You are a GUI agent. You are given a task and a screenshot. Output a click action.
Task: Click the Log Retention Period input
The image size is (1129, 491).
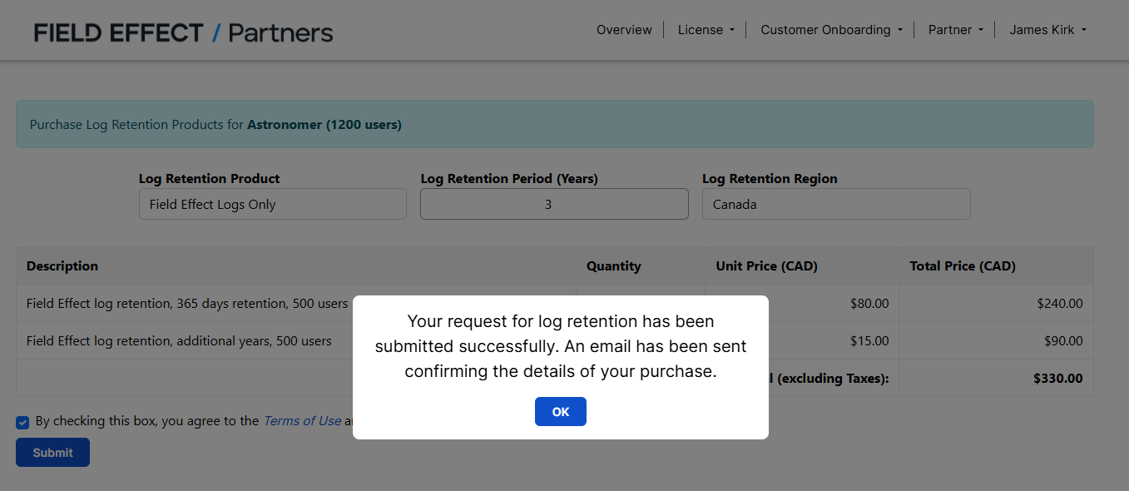click(554, 204)
